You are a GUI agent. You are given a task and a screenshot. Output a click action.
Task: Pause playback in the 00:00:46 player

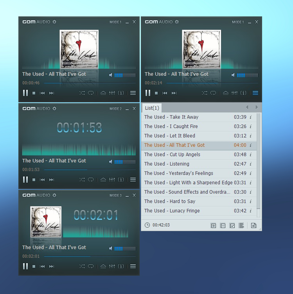[x=25, y=93]
